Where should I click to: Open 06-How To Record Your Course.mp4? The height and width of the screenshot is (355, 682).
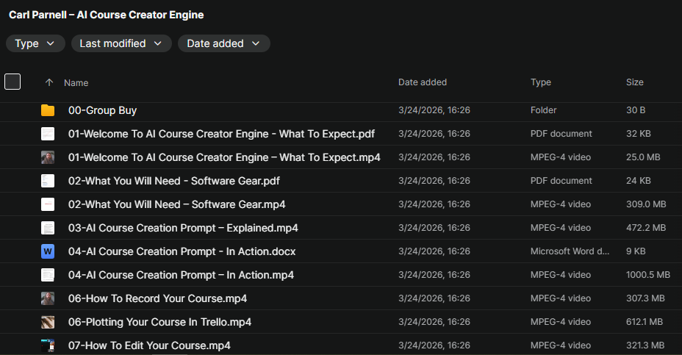point(157,298)
